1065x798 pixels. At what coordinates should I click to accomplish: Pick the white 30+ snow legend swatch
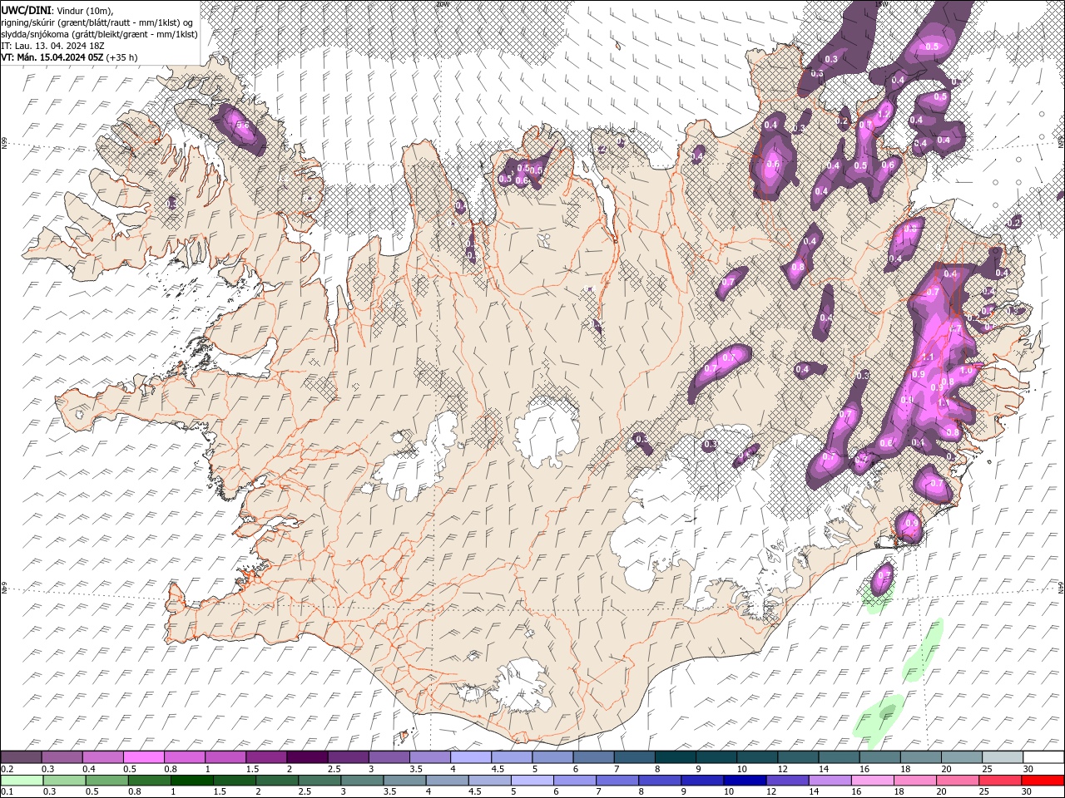pos(1043,756)
